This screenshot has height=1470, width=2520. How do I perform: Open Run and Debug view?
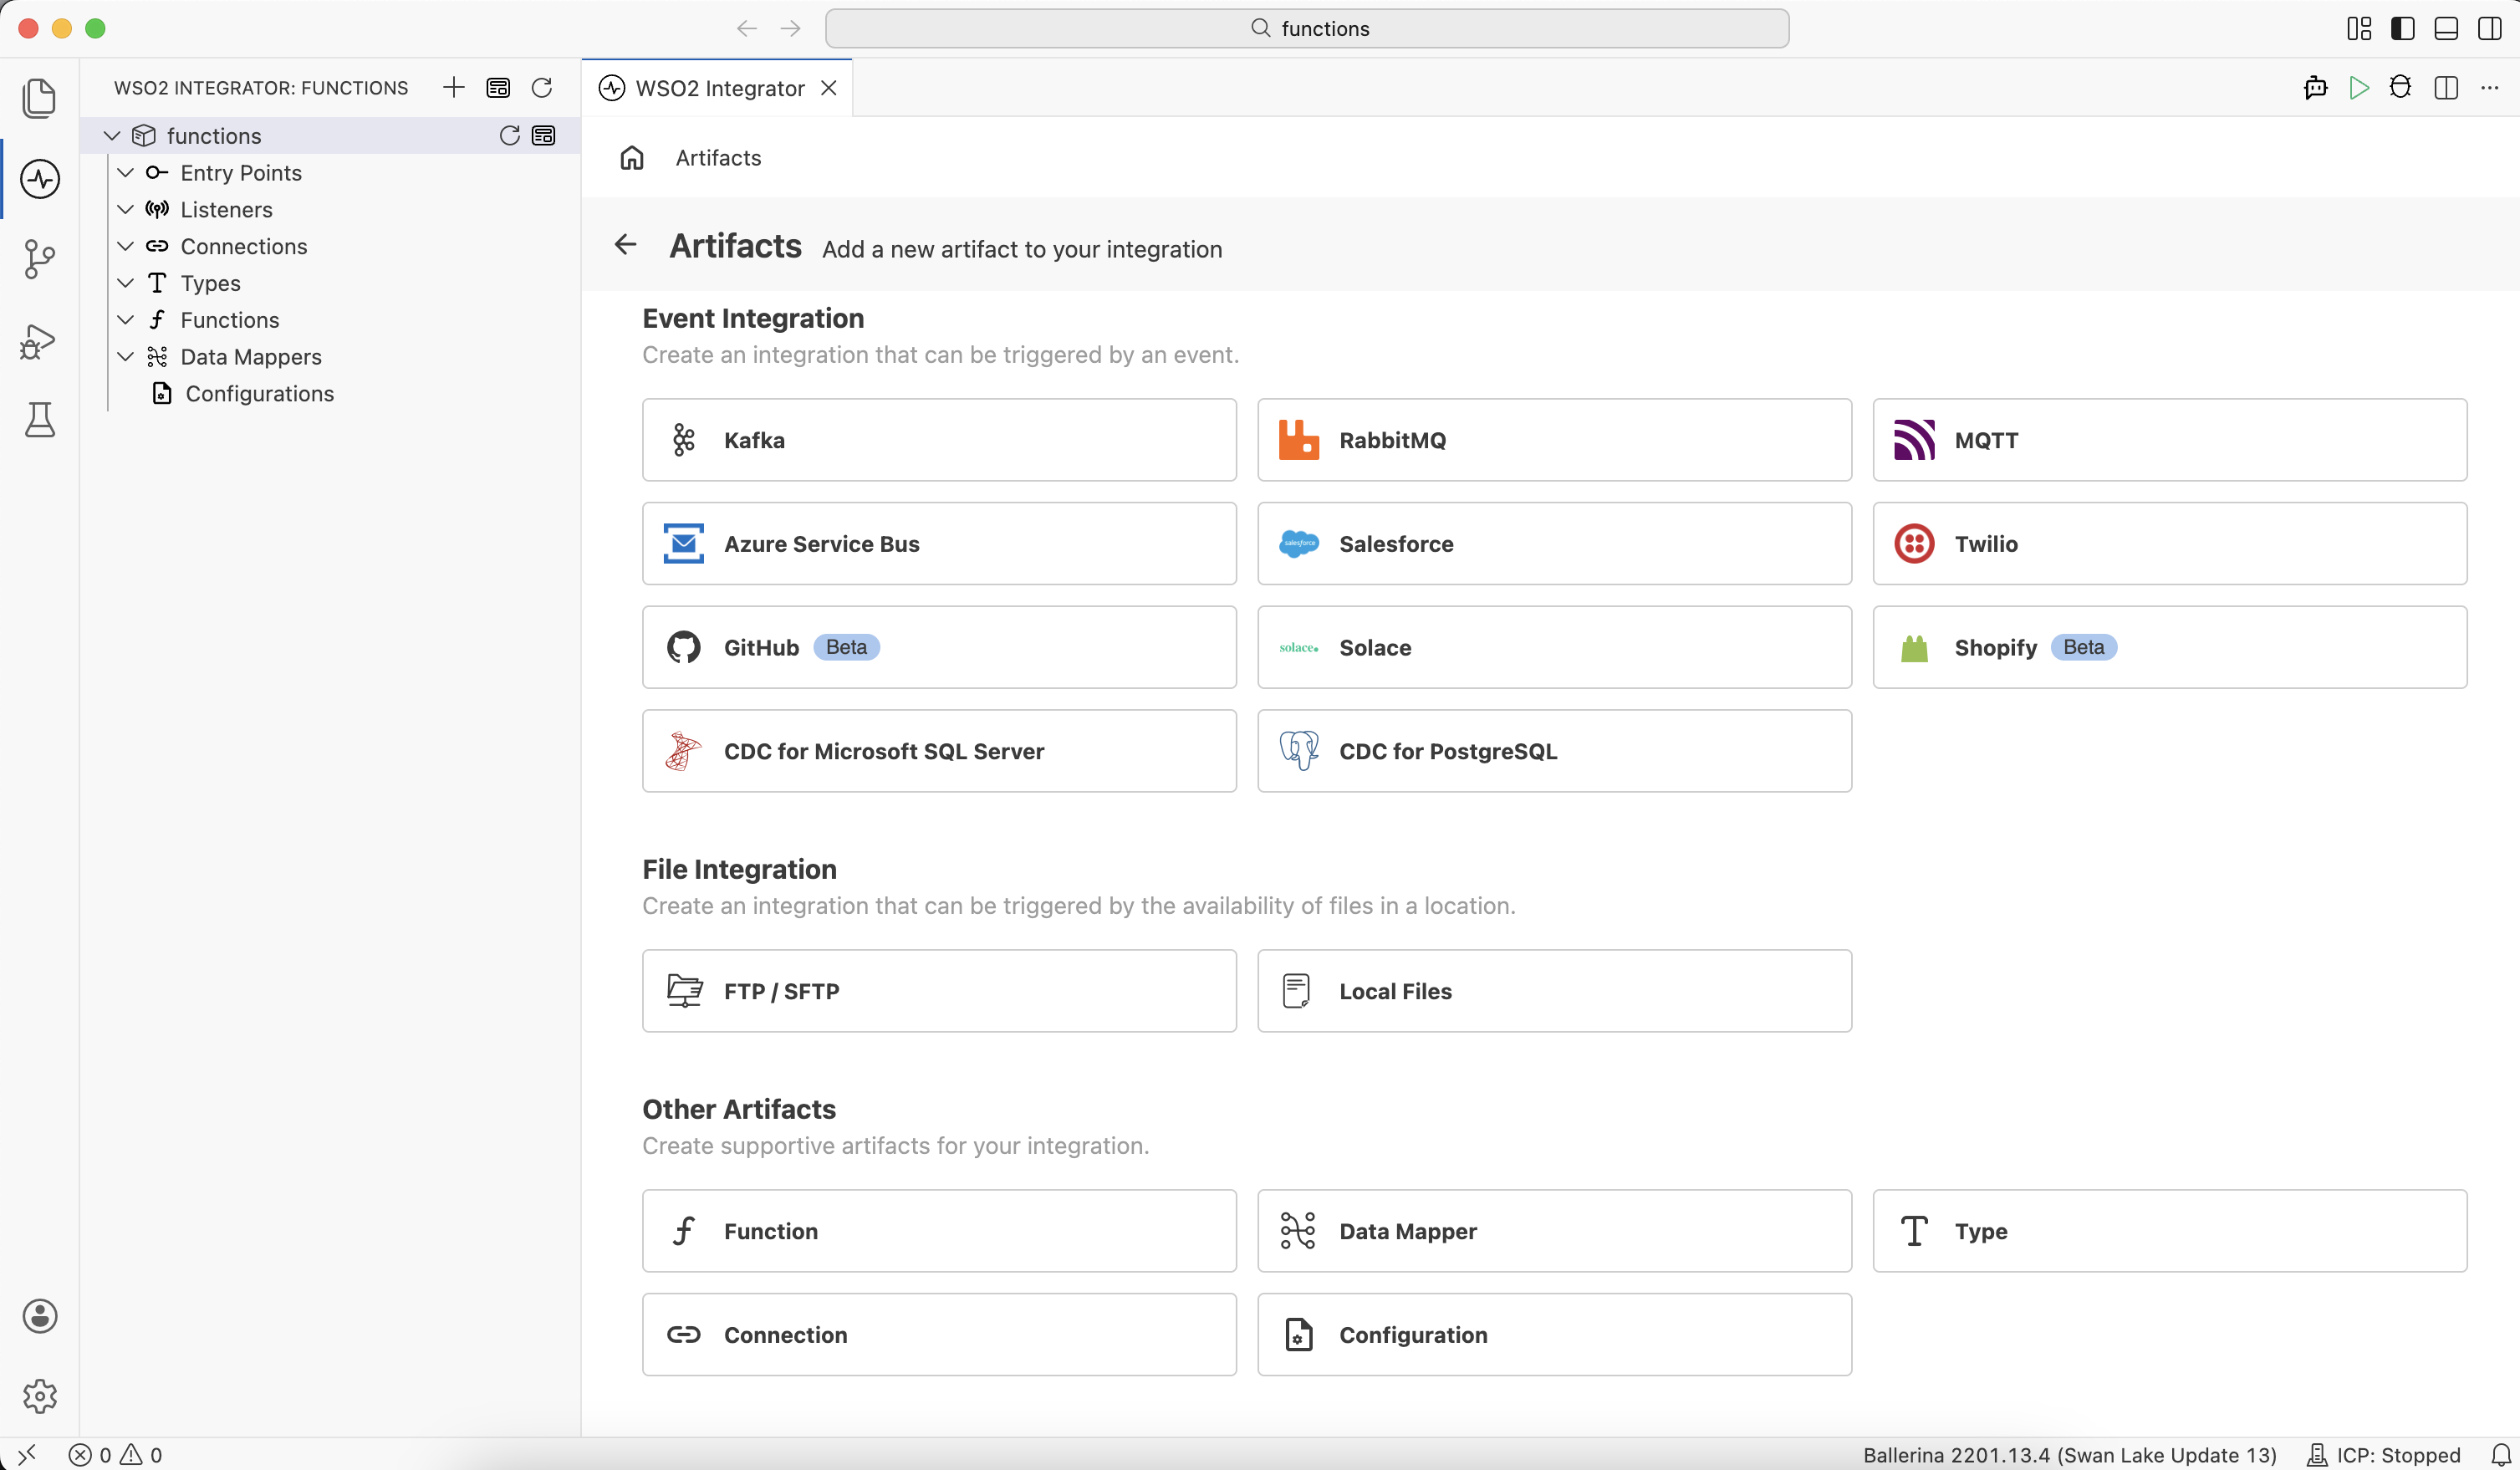tap(39, 340)
